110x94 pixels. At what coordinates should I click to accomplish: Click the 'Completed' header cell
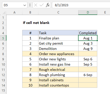(88, 33)
